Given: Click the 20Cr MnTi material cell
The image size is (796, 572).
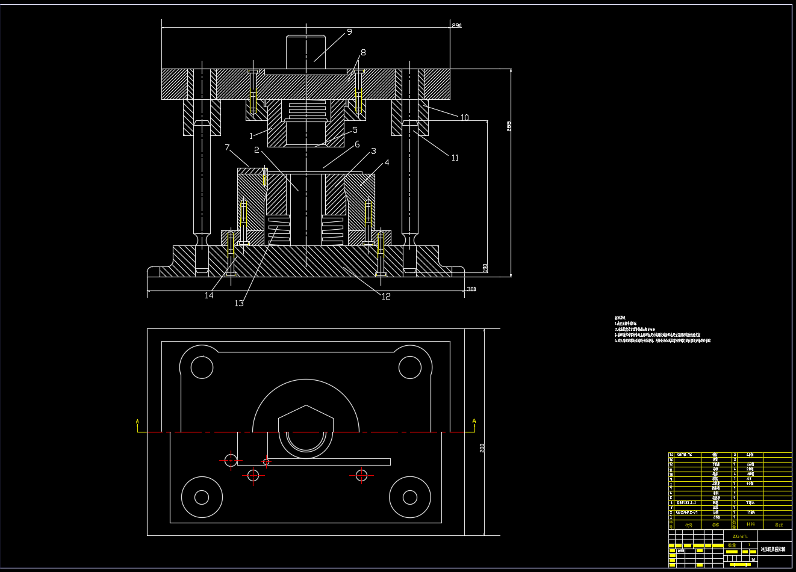Looking at the screenshot, I should [x=740, y=536].
